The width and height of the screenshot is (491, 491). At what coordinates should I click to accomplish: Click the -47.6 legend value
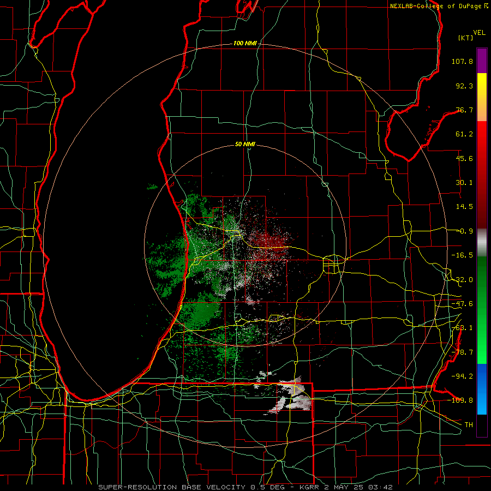(462, 304)
